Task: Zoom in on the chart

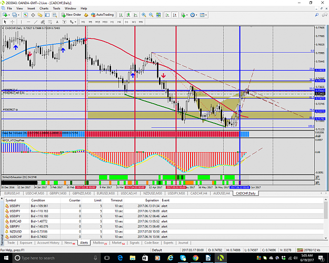Action: tap(144, 15)
